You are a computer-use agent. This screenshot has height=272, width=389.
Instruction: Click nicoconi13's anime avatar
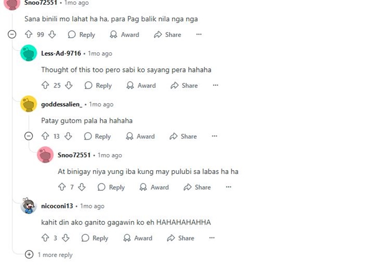point(29,205)
